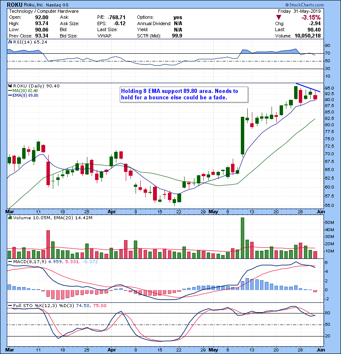Click the tall red volume bar in mid-March
The image size is (341, 354).
click(x=48, y=244)
